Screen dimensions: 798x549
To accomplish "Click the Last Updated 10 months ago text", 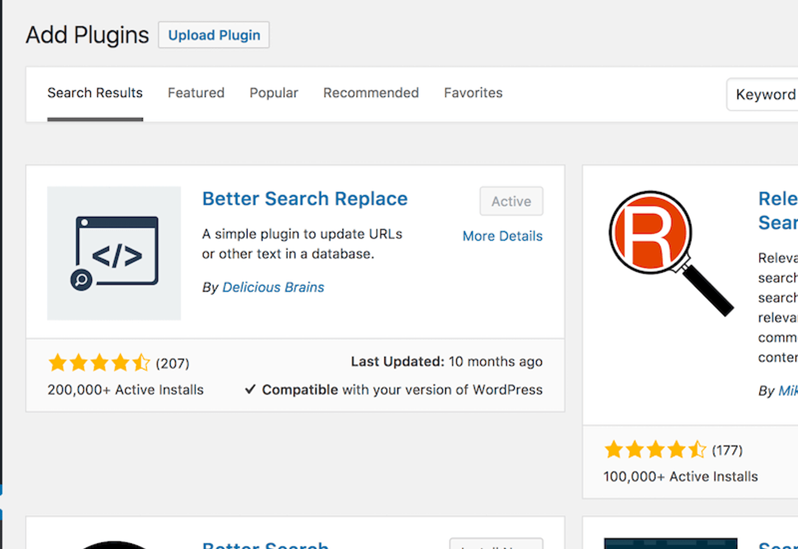I will click(x=447, y=361).
